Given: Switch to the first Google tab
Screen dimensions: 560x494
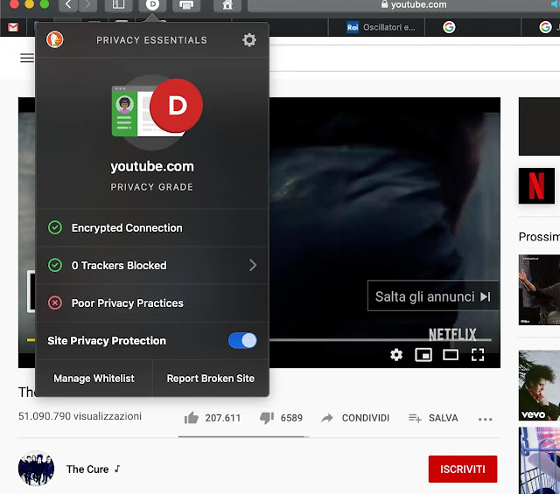Looking at the screenshot, I should tap(449, 27).
